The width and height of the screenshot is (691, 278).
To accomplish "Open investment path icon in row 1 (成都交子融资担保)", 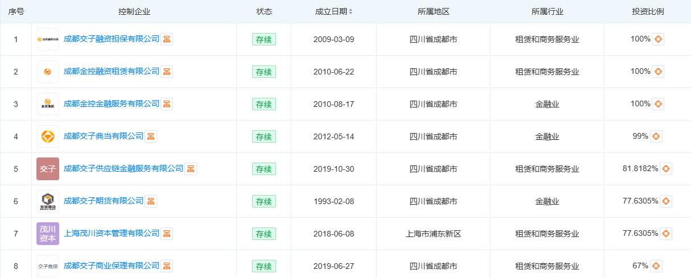I will tap(658, 39).
